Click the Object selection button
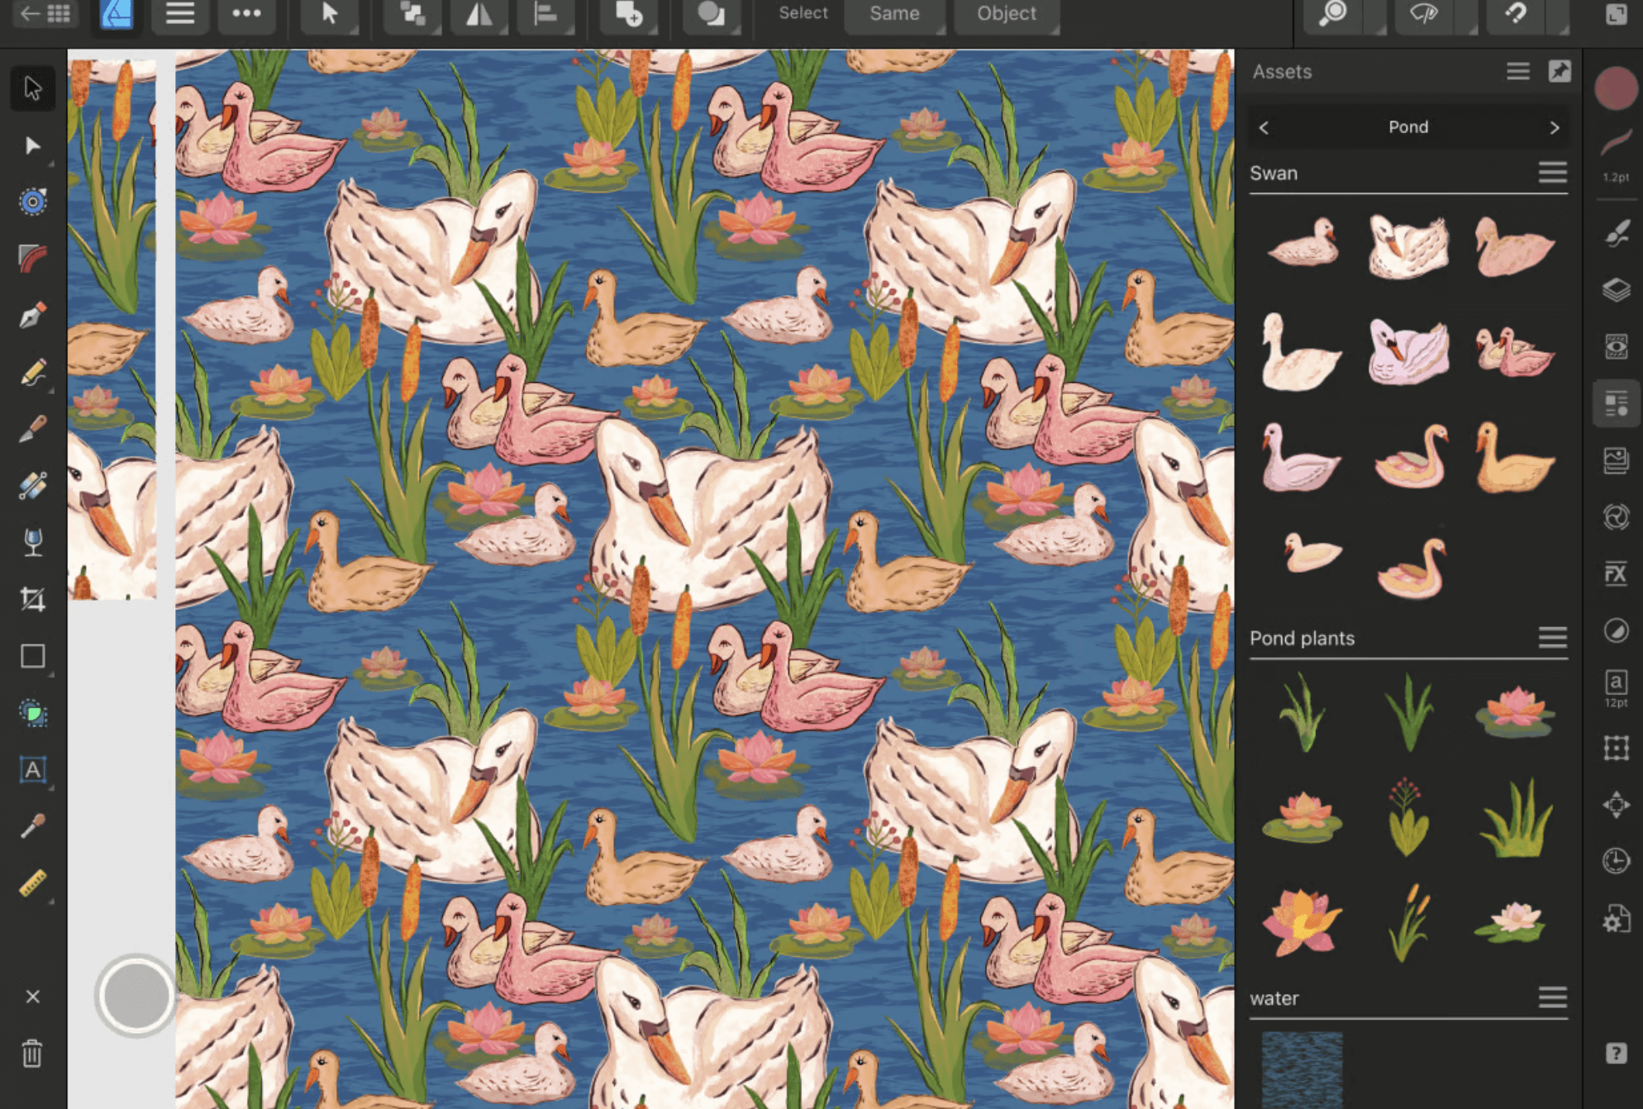 [x=1006, y=14]
